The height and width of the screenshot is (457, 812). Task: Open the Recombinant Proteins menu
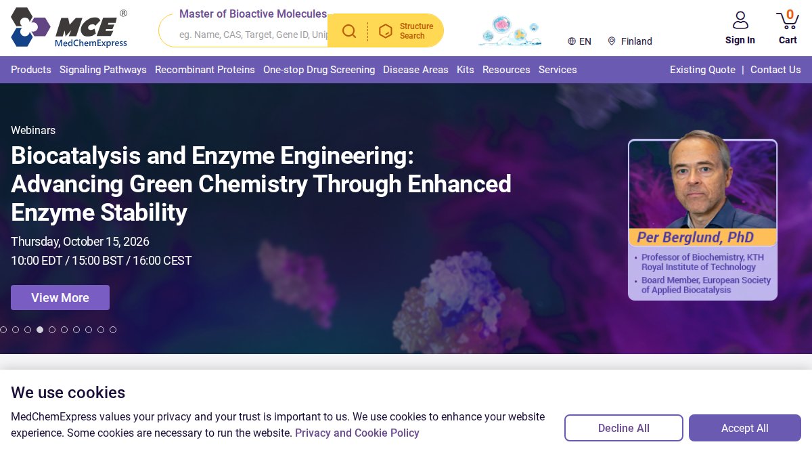[205, 70]
